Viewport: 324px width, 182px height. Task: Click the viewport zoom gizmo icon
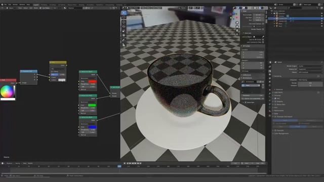point(237,23)
